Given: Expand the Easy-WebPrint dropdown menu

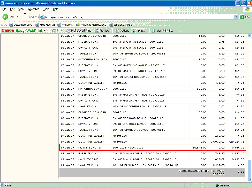Looking at the screenshot, I should (x=45, y=31).
